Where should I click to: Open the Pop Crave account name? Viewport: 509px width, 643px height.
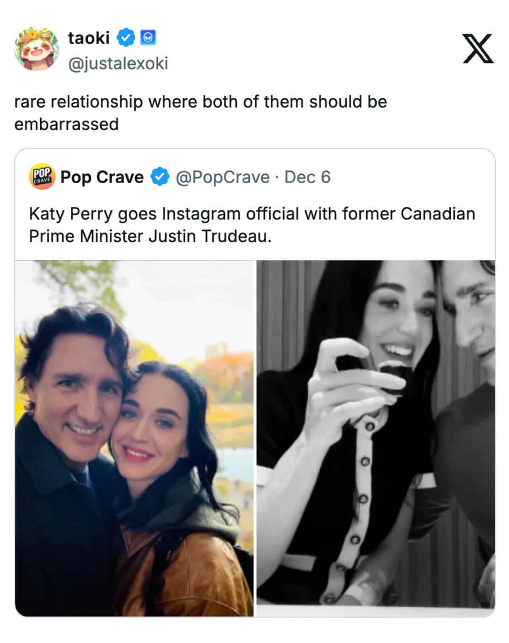[x=102, y=177]
